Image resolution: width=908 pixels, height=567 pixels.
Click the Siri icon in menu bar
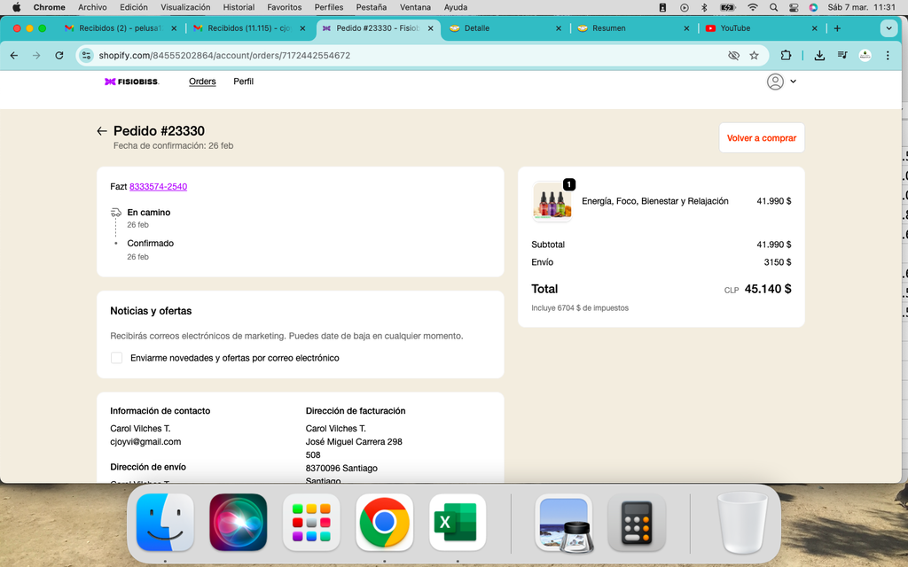click(813, 7)
